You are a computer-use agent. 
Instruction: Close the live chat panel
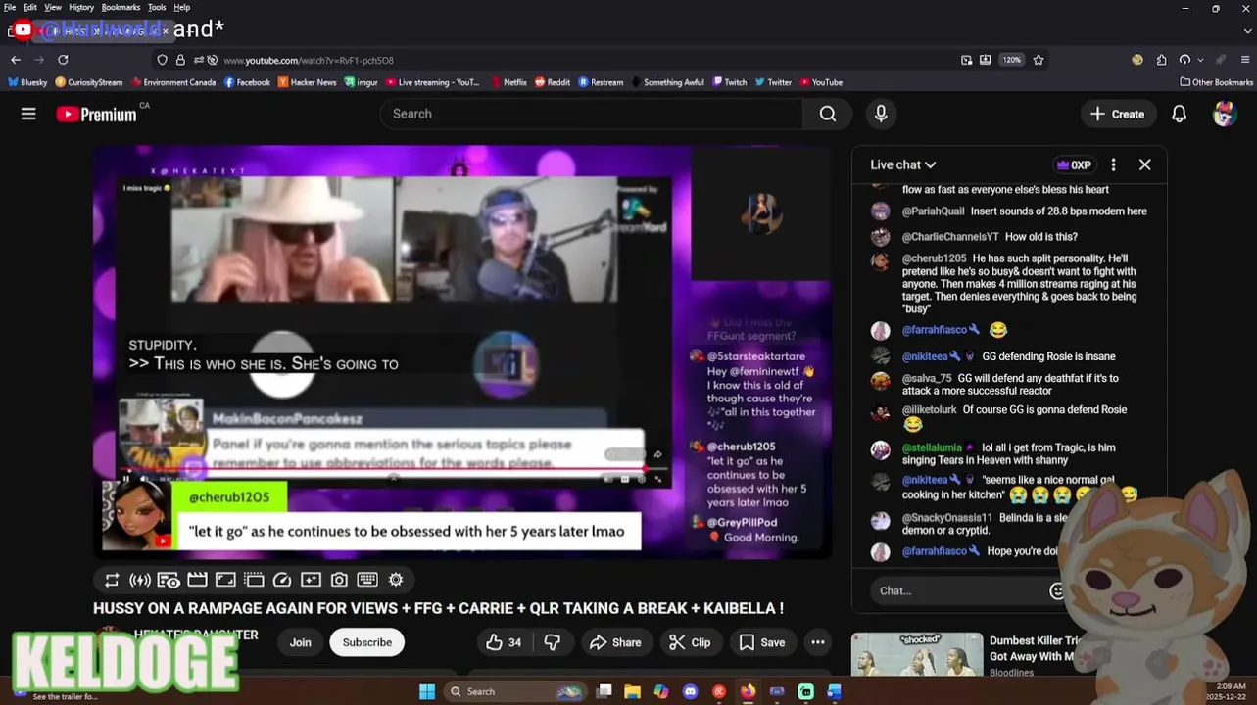coord(1144,164)
